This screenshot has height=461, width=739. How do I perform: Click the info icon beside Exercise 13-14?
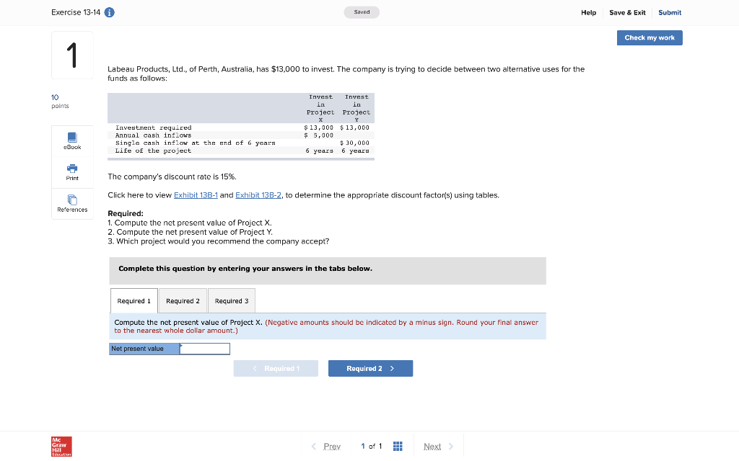(109, 12)
